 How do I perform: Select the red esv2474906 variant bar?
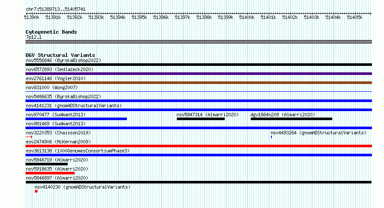tap(198, 146)
